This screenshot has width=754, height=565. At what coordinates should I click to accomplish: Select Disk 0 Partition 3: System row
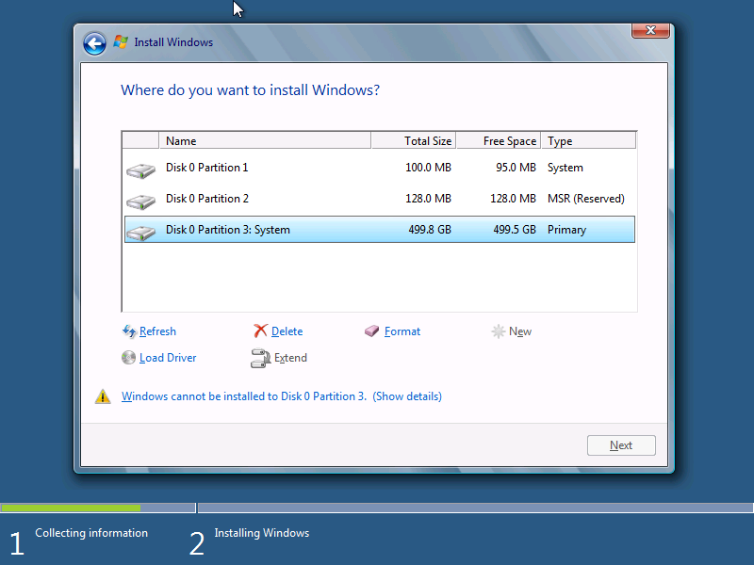pos(380,230)
